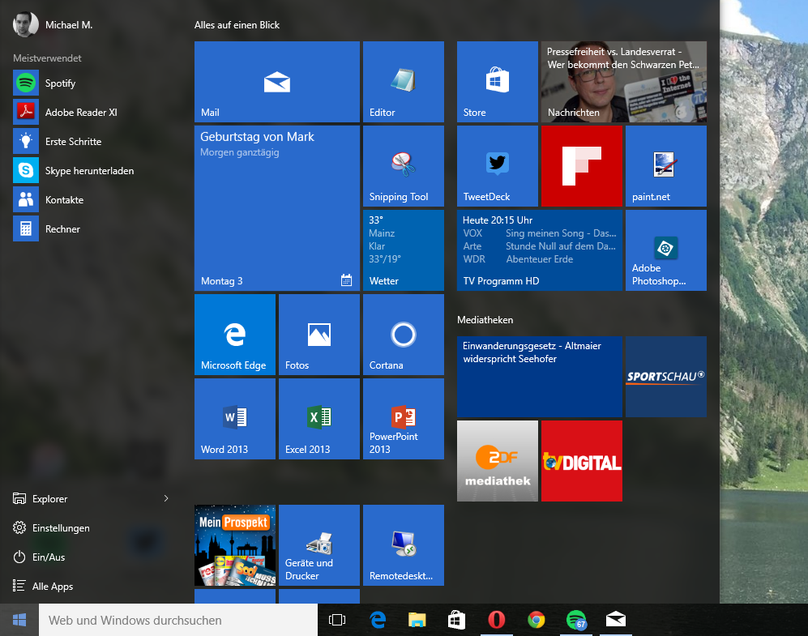Open the Geräte und Drucker tile

coord(319,544)
